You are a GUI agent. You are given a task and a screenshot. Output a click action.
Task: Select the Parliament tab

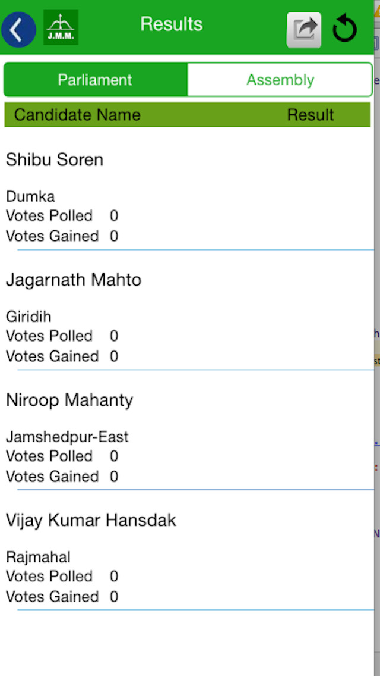95,79
